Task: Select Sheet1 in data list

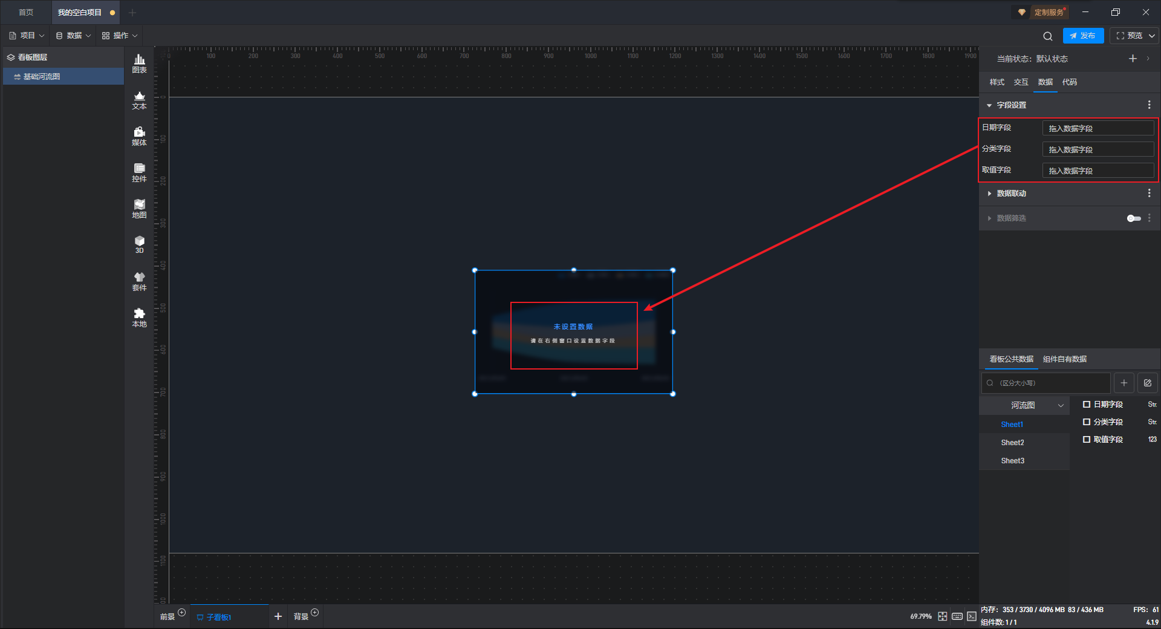Action: [1024, 425]
